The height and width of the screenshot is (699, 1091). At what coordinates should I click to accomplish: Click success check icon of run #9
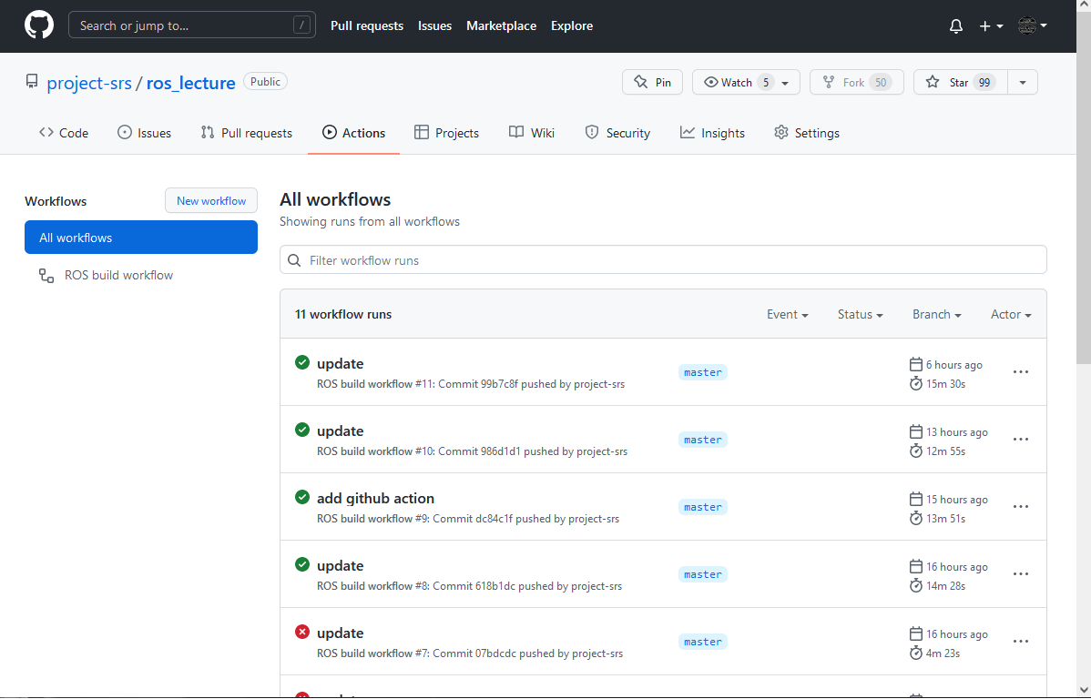pyautogui.click(x=302, y=497)
